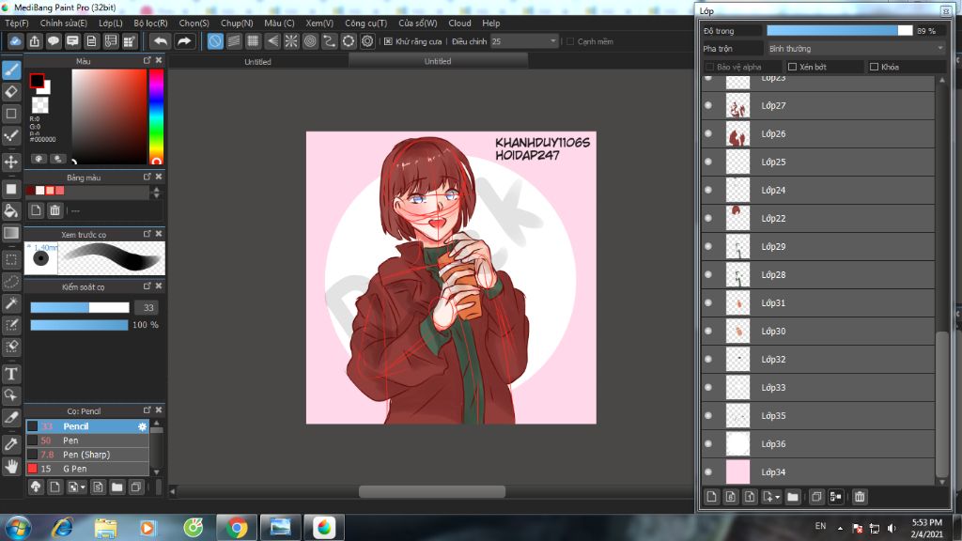Adjust brush size slider showing 33

coord(80,307)
